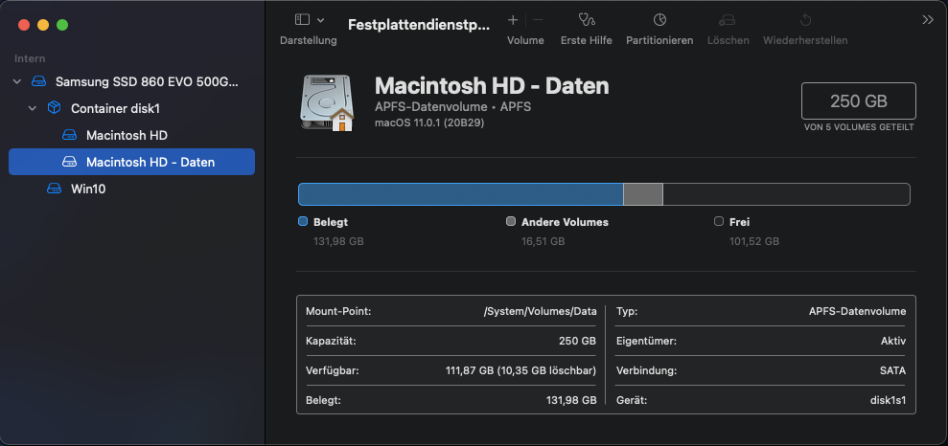Click the Festplattendienstprogramm window title
Image resolution: width=948 pixels, height=446 pixels.
(x=418, y=25)
